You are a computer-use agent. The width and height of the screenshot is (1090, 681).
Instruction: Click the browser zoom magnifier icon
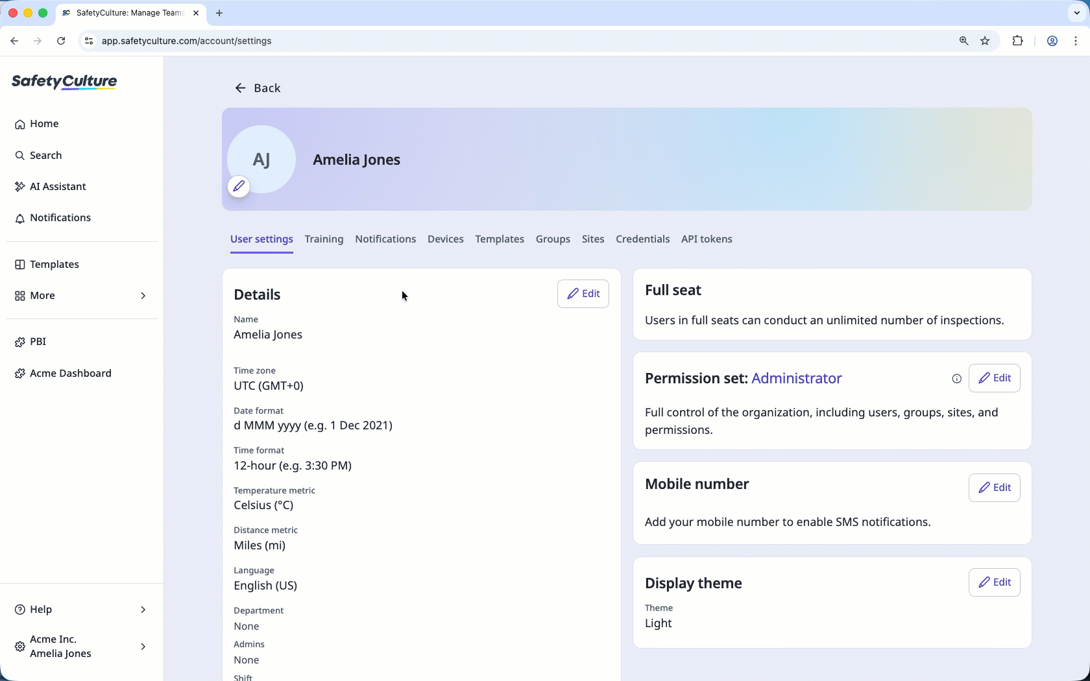(x=963, y=41)
